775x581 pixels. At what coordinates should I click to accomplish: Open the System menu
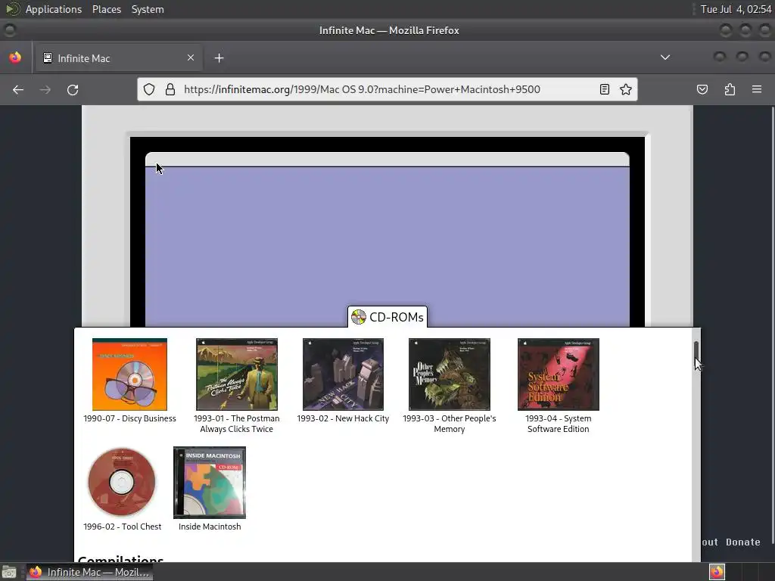pos(148,9)
